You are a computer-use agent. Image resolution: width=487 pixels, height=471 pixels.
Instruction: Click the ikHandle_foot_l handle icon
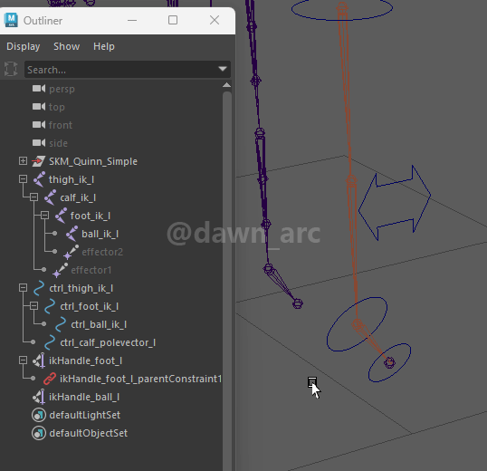pos(39,360)
